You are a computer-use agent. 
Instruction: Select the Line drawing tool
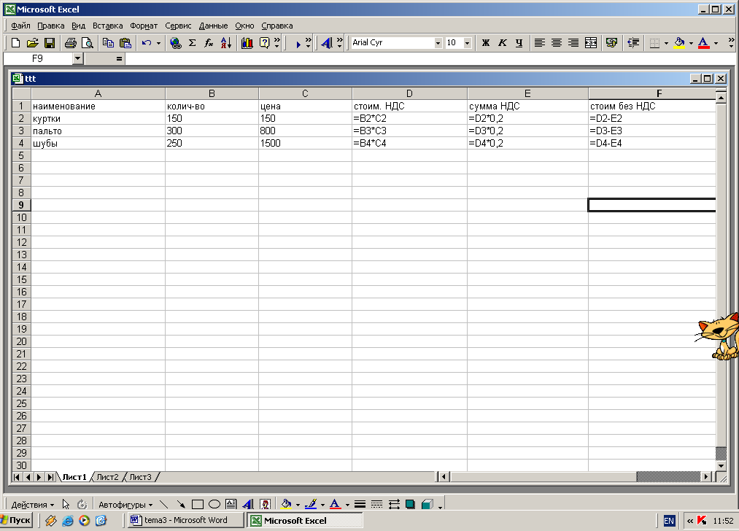164,505
